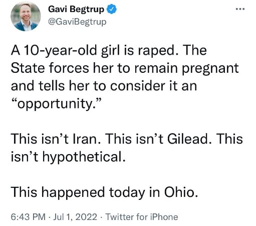Viewport: 256px width, 226px height.
Task: Click the word "Ohio" in the last line
Action: pyautogui.click(x=179, y=192)
